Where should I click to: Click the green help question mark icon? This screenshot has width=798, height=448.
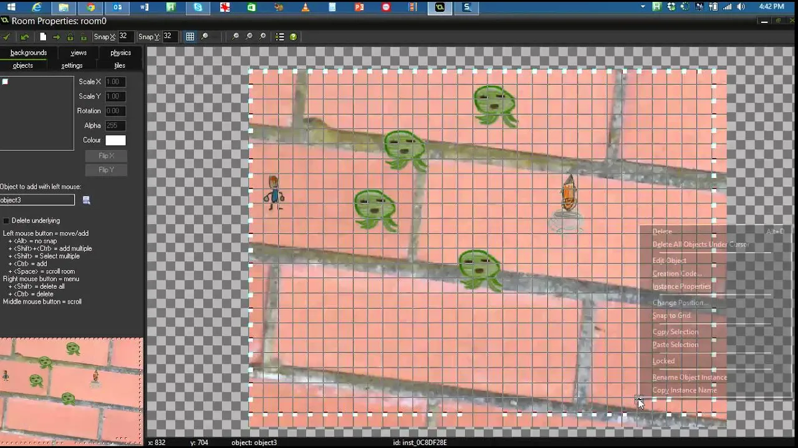293,37
